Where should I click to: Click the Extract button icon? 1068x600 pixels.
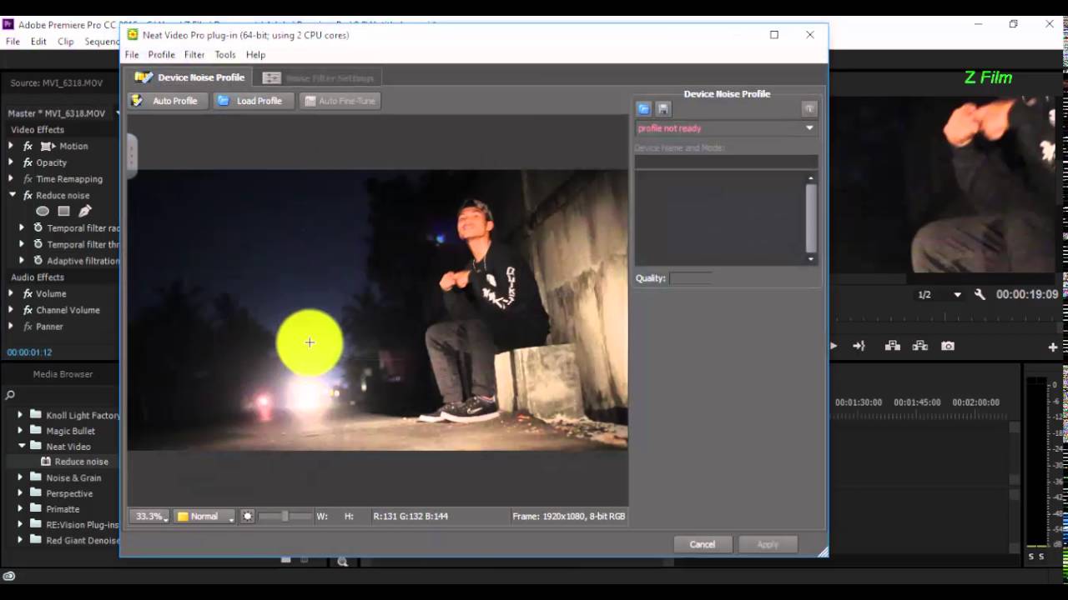tap(920, 346)
